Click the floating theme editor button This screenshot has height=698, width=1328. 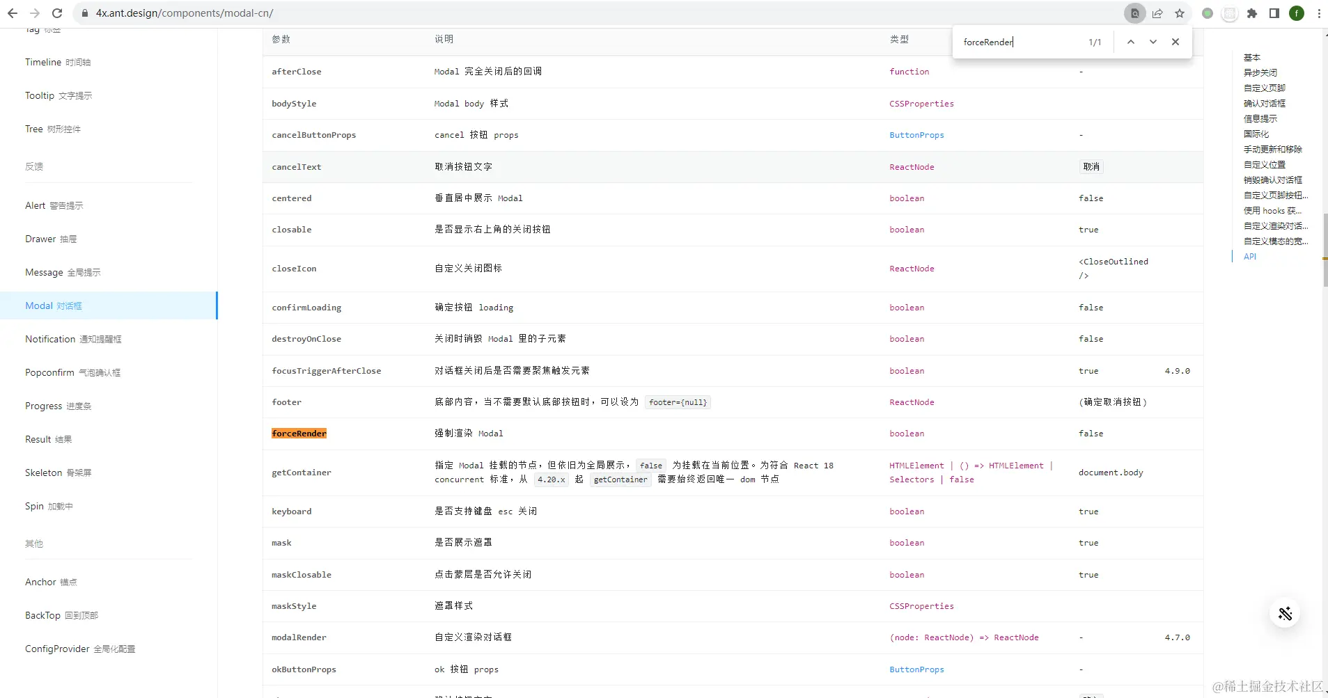[x=1286, y=613]
